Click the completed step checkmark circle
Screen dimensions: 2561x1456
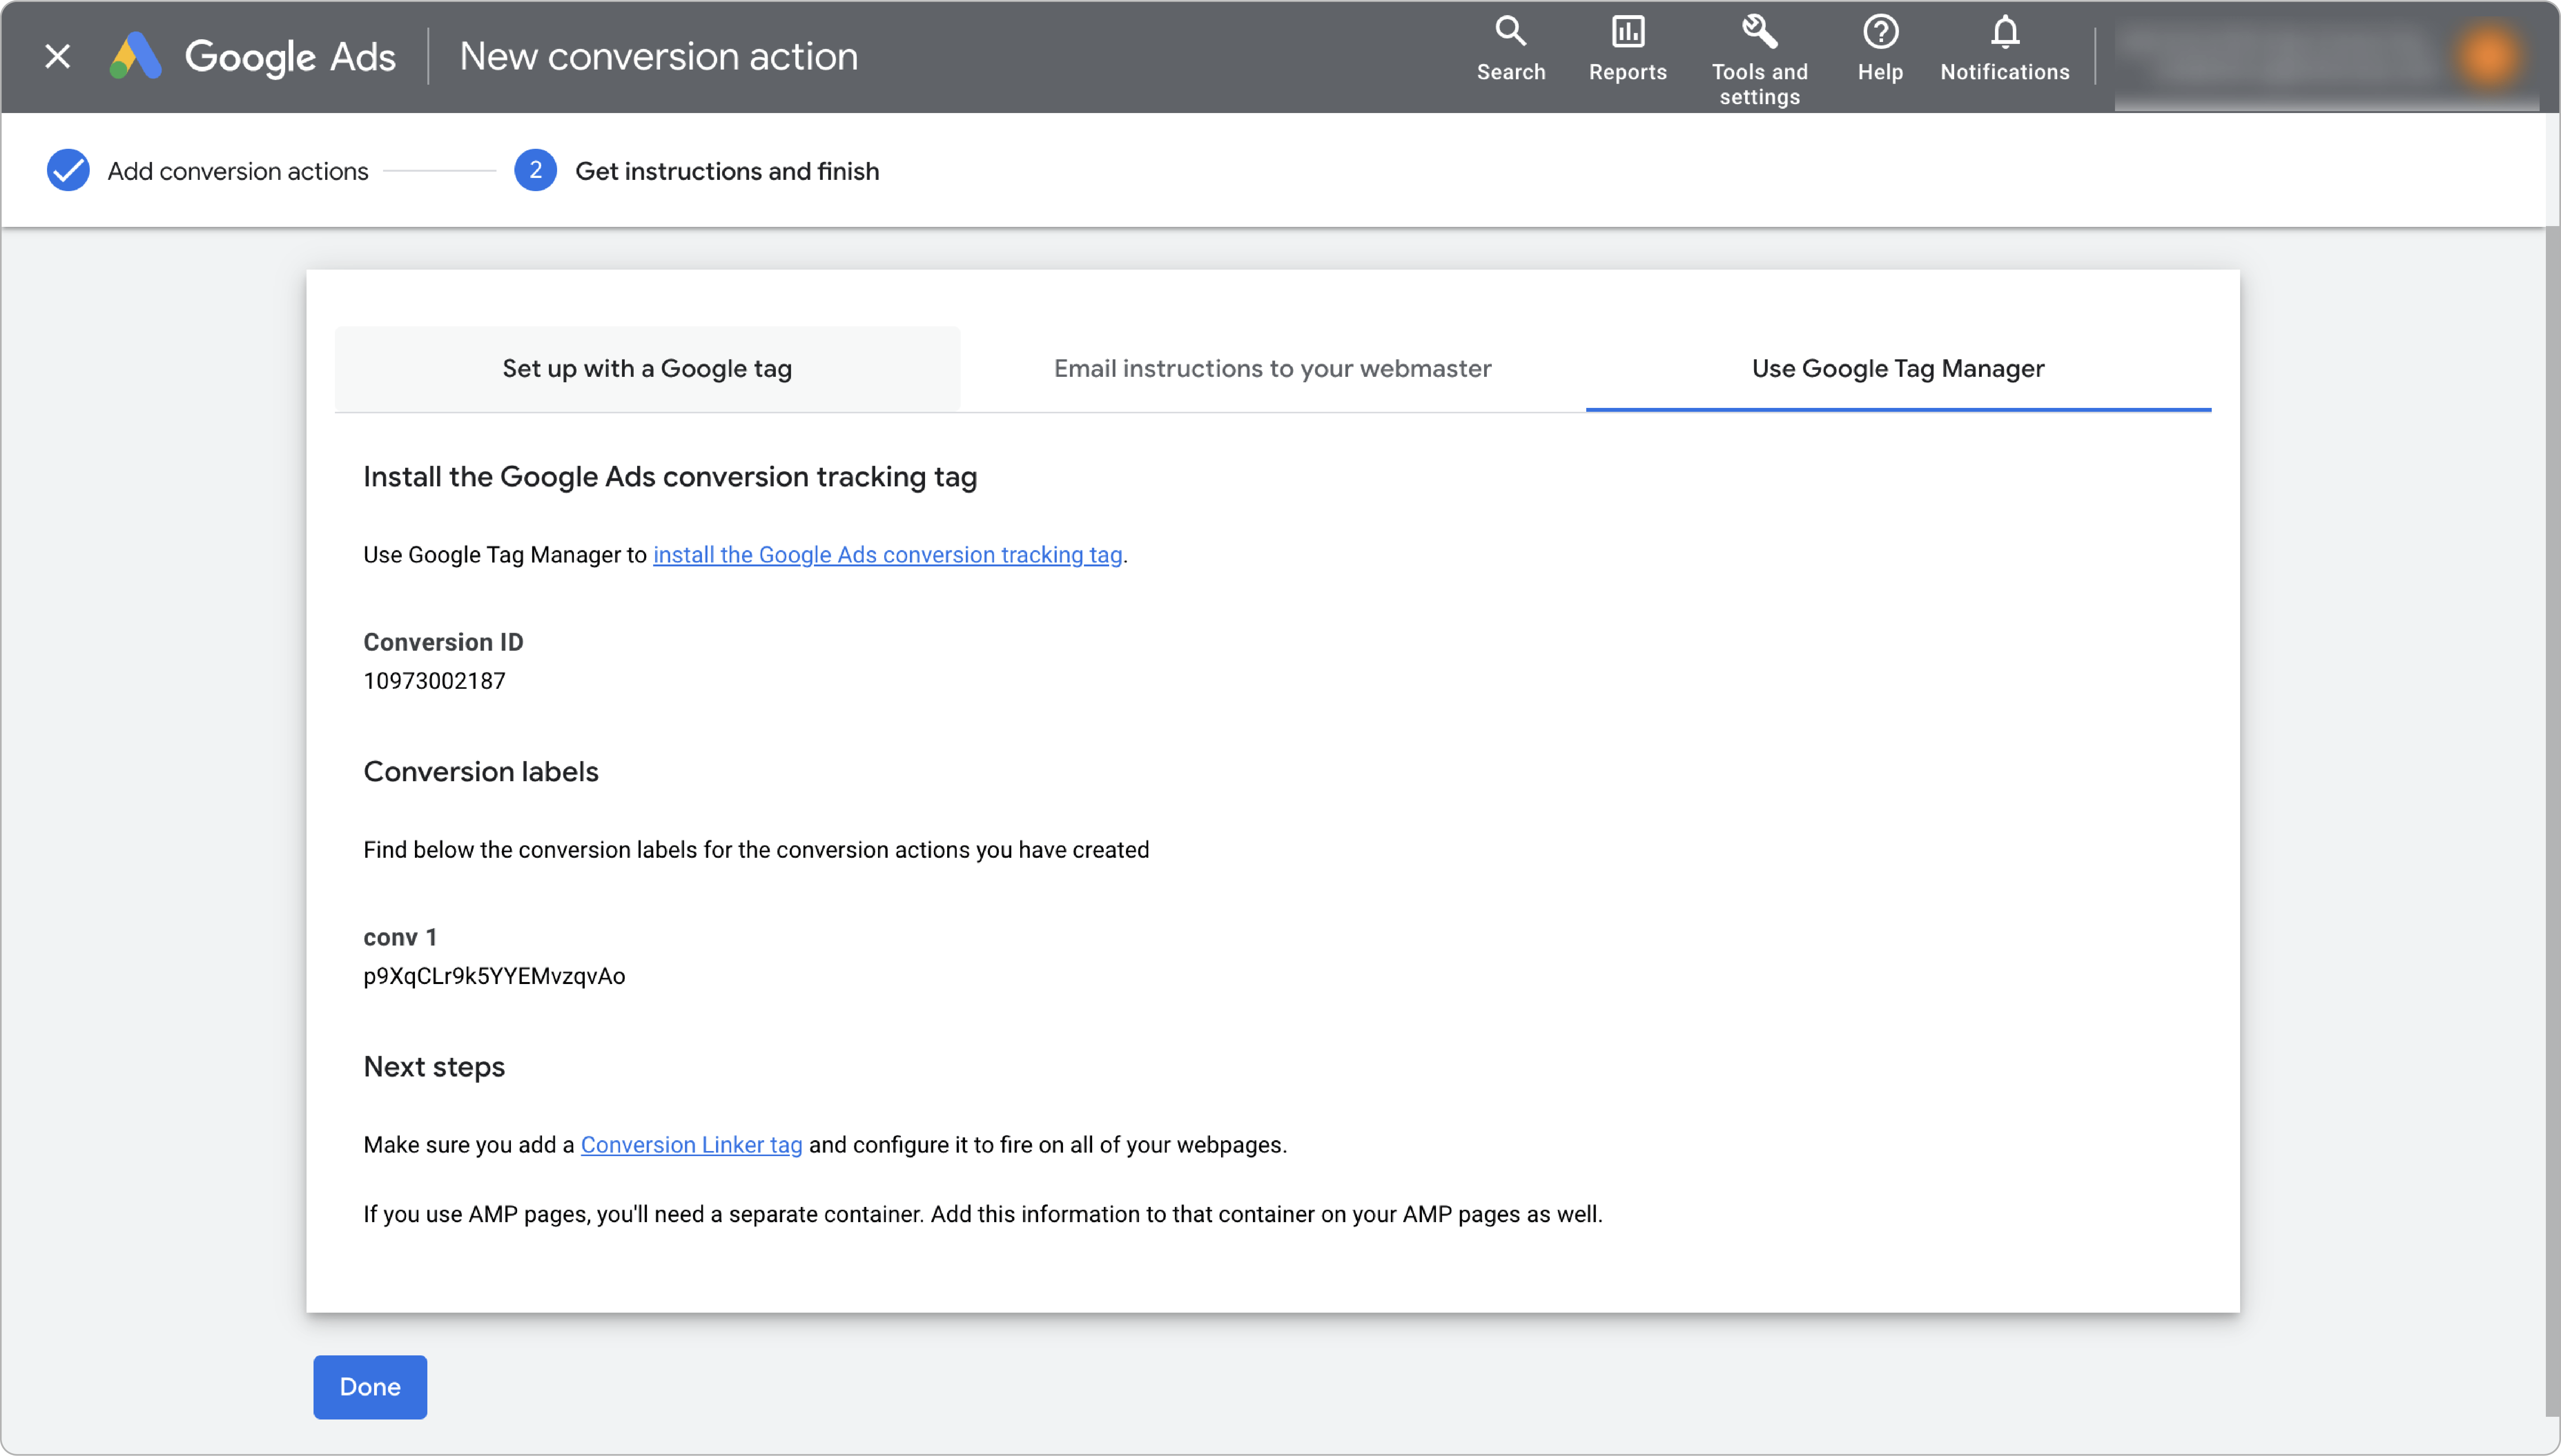tap(68, 170)
